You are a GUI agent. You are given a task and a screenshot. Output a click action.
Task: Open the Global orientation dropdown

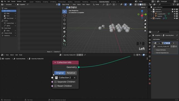point(97,4)
